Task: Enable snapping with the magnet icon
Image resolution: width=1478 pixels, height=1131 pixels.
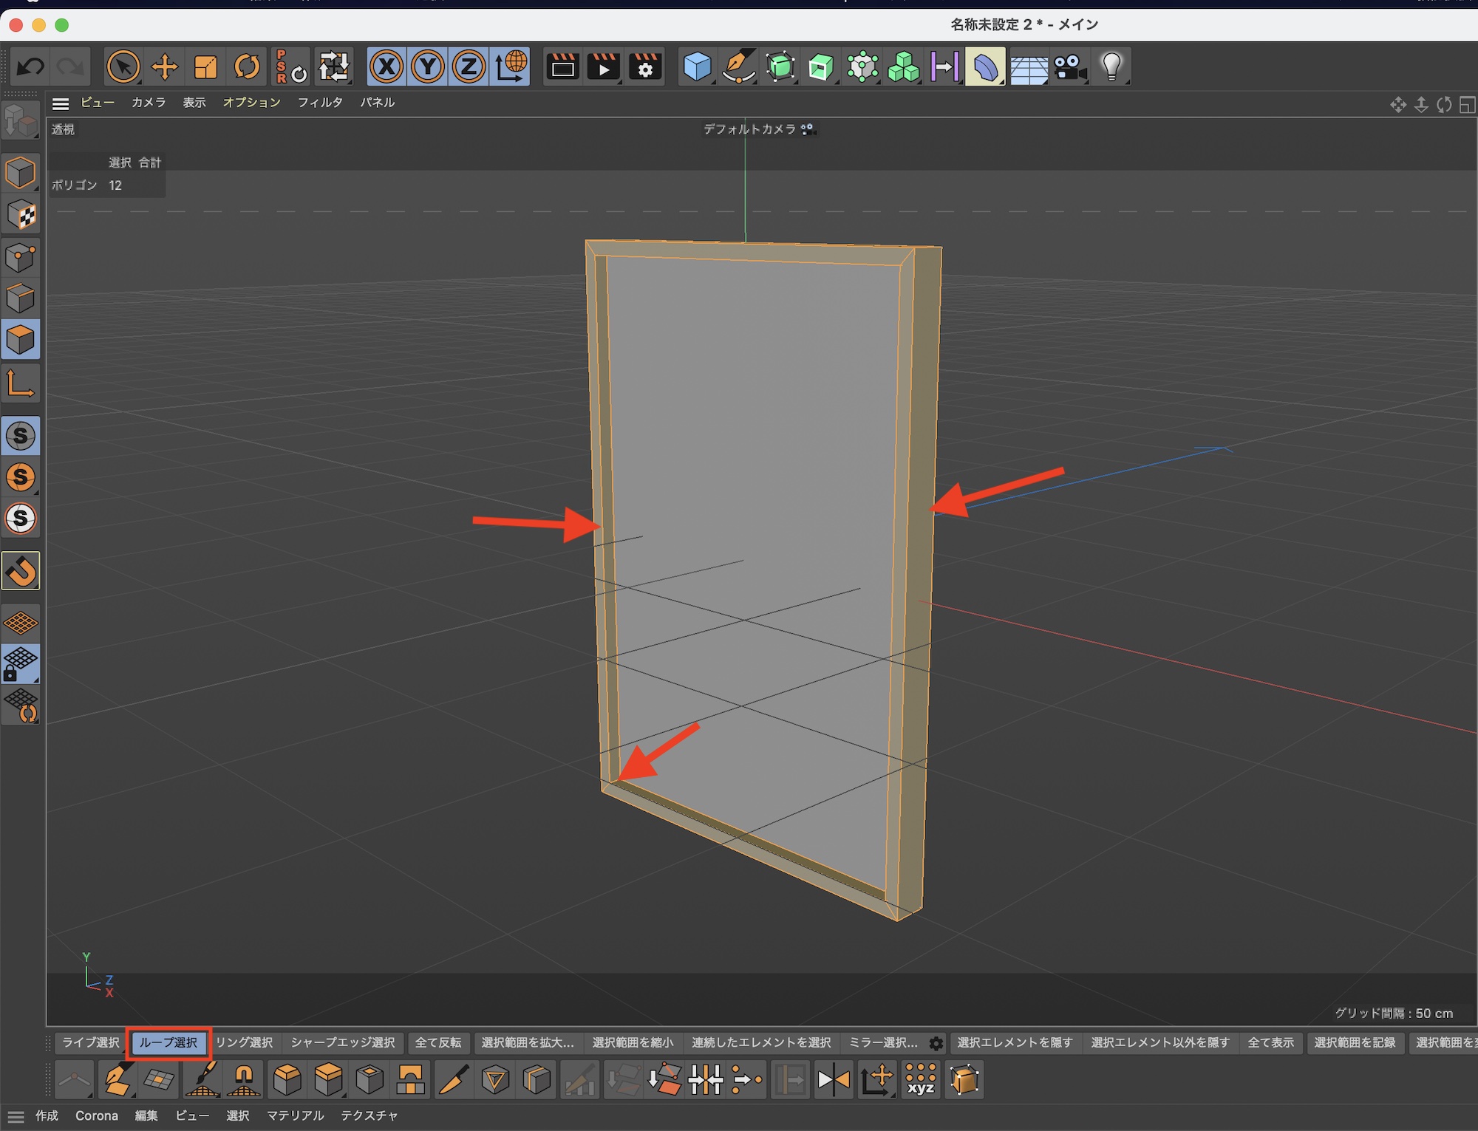Action: (21, 571)
